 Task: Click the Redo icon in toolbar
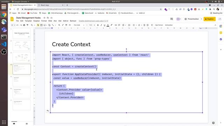(x=21, y=25)
